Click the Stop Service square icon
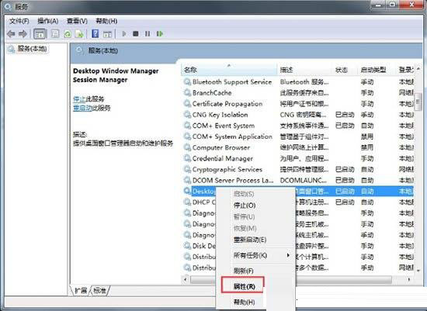This screenshot has width=427, height=311. coord(135,34)
